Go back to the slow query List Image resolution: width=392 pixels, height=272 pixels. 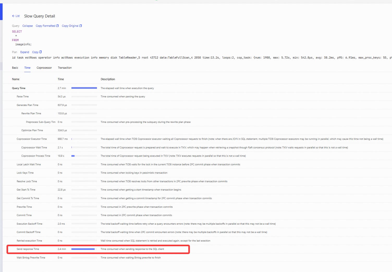[16, 16]
